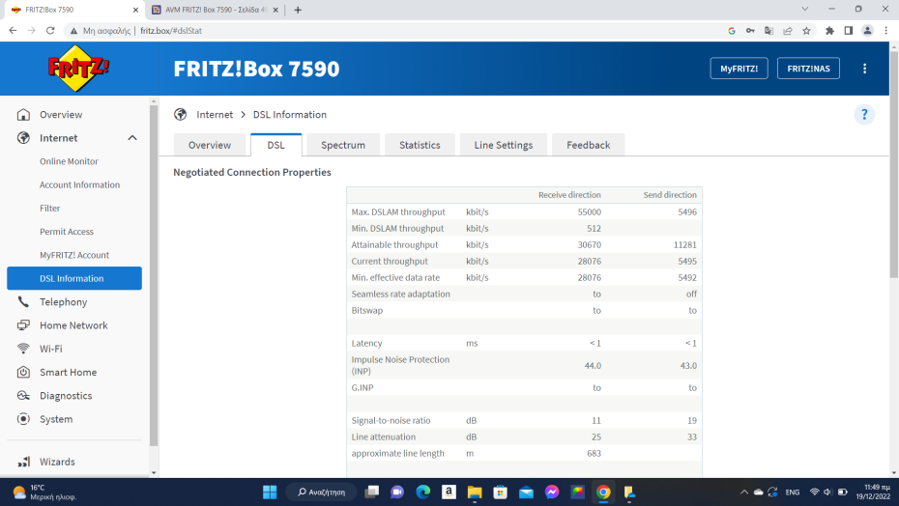Click the breadcrumb globe icon
Screen dimensions: 899x506
181,115
